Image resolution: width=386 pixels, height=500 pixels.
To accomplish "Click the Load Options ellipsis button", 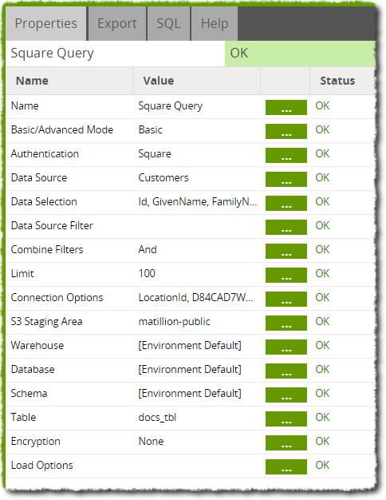I will coord(286,466).
